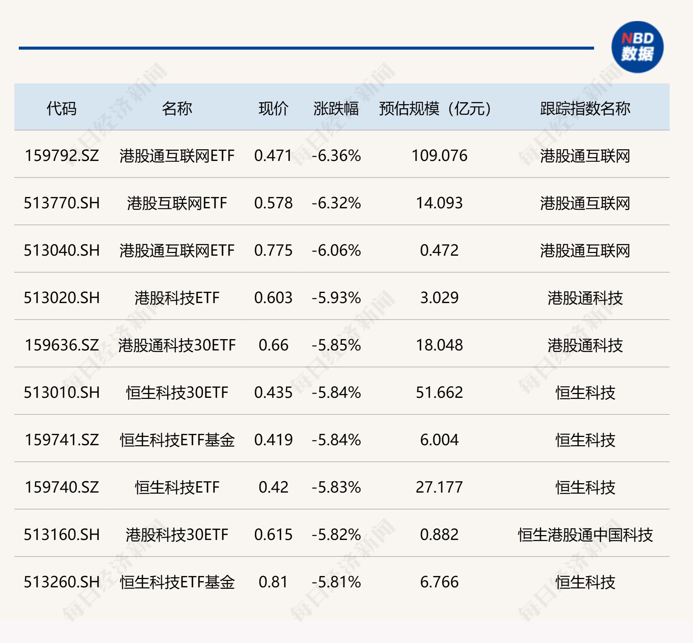Click the price 0.603
The image size is (693, 643).
[x=273, y=298]
